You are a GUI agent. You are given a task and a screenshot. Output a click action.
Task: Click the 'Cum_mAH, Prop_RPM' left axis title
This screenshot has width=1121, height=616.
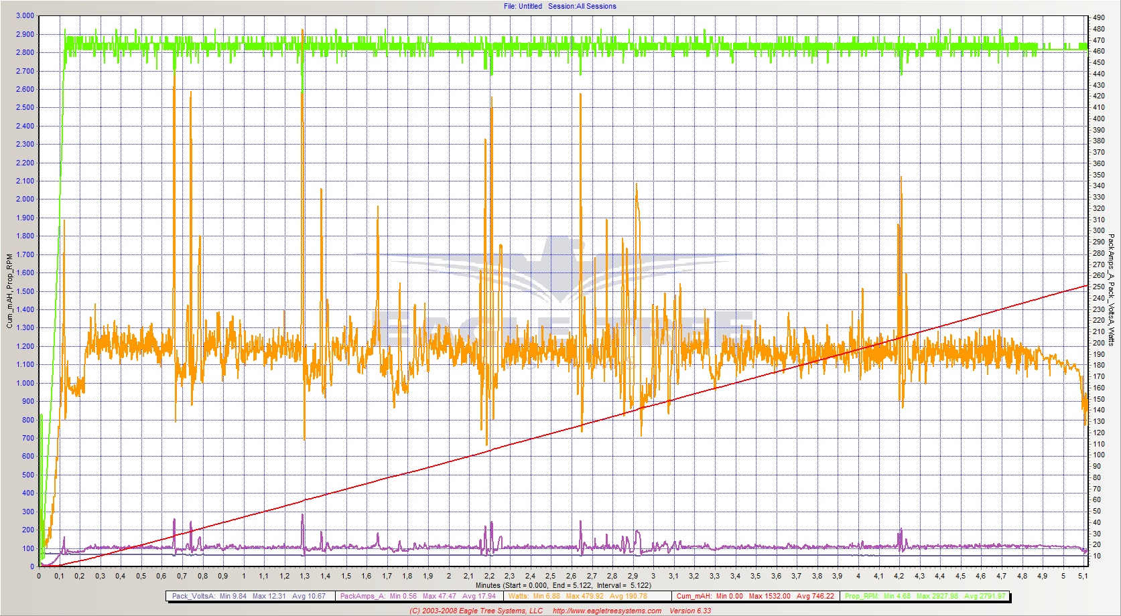coord(9,291)
